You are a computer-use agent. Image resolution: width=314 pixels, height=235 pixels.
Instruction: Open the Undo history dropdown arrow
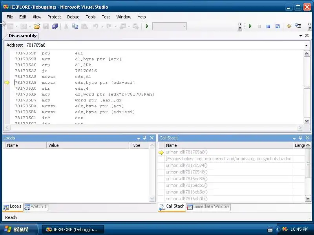click(102, 26)
